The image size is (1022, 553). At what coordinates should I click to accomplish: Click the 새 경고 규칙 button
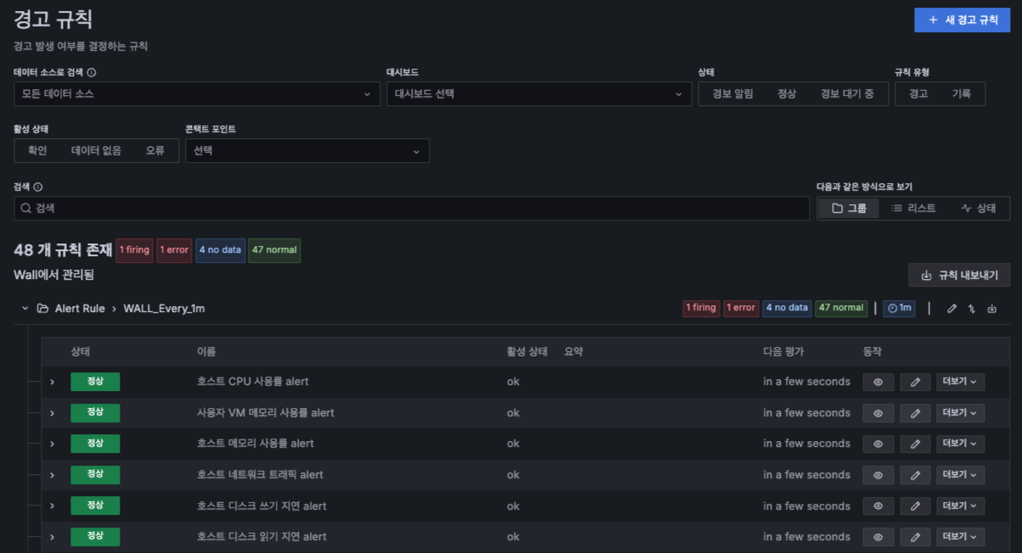pyautogui.click(x=962, y=20)
